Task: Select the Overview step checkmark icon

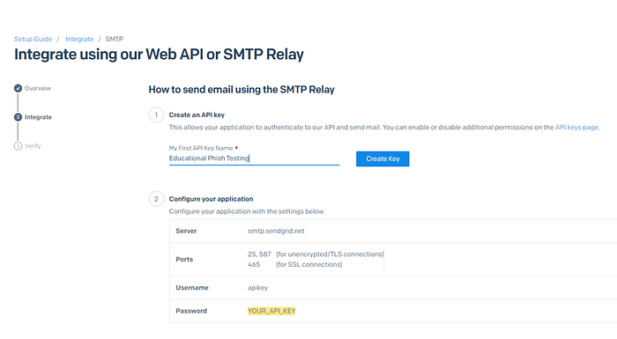Action: point(18,88)
